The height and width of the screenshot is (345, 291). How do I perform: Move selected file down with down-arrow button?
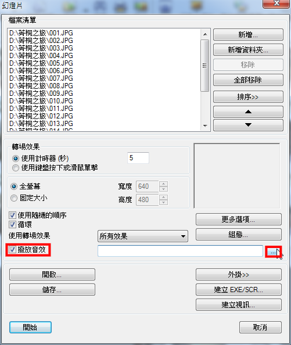click(x=248, y=125)
